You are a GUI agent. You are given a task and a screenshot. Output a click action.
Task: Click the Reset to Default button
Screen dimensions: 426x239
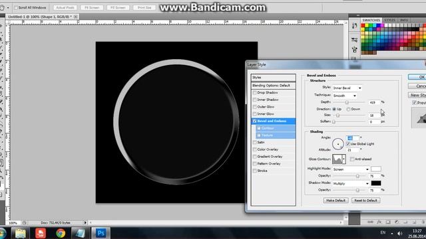coord(365,200)
